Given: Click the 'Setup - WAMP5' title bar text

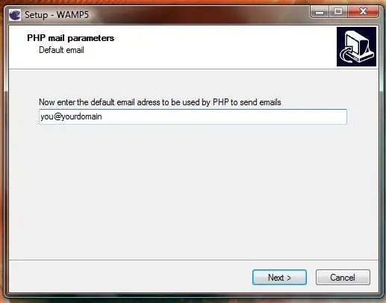Looking at the screenshot, I should (x=57, y=15).
